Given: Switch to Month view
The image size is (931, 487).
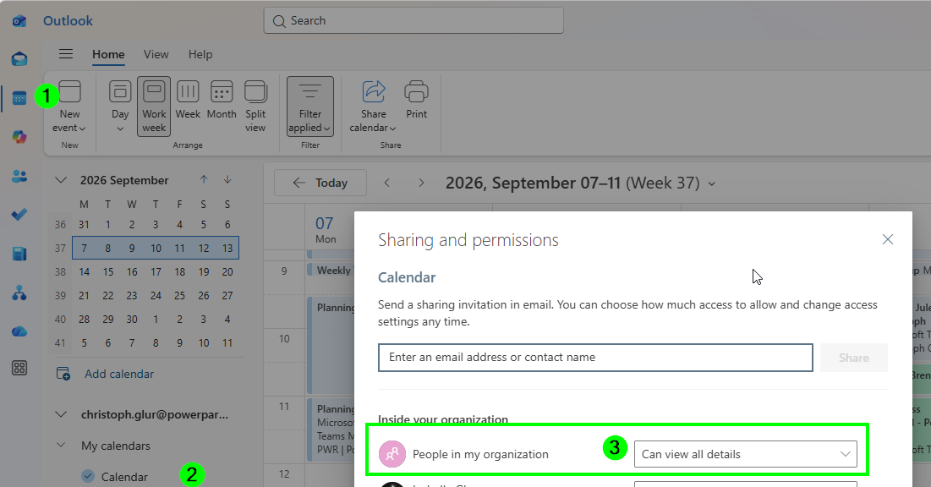Looking at the screenshot, I should (x=222, y=100).
